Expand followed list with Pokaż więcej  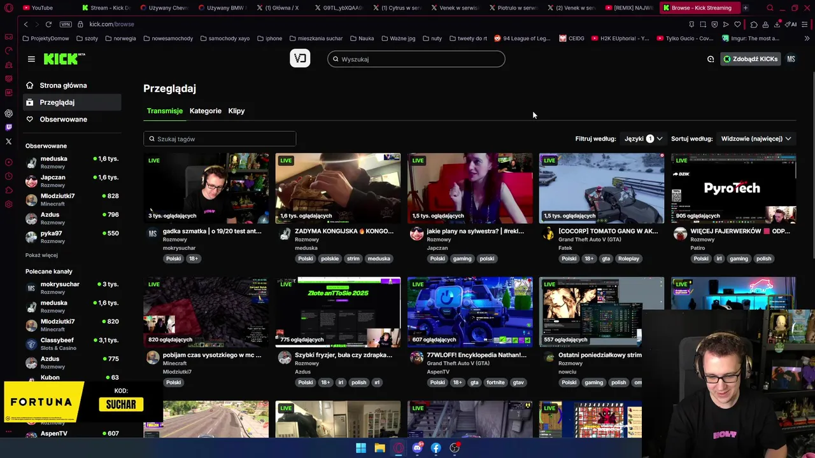point(41,255)
